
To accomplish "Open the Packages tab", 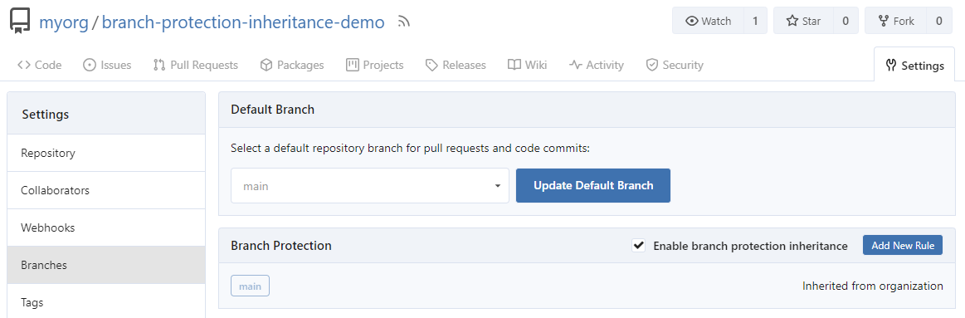I will [x=292, y=65].
